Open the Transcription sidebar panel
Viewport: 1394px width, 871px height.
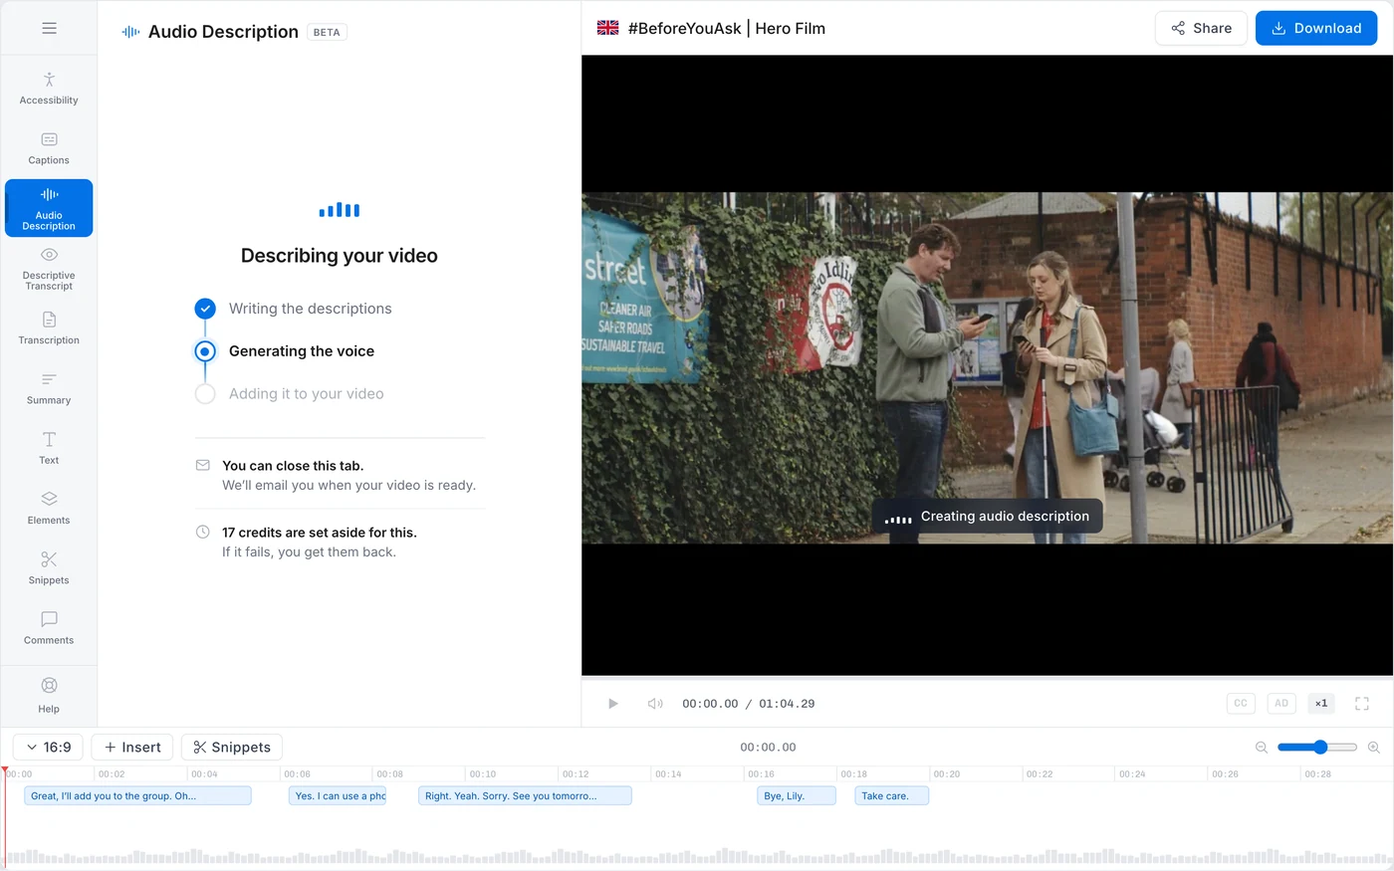[x=49, y=328]
